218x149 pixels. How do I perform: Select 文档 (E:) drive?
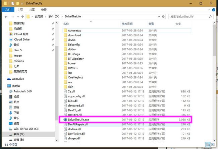point(16,140)
